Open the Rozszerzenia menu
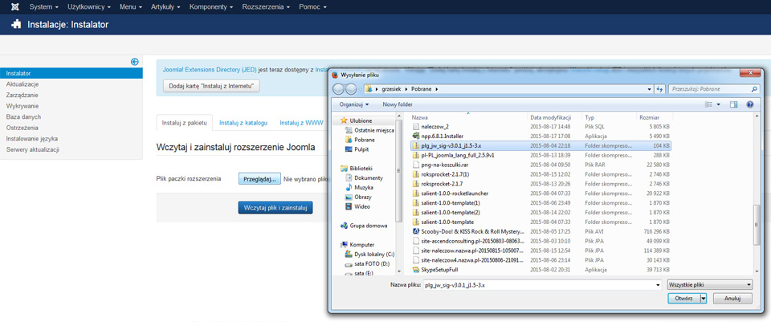This screenshot has height=322, width=771. coord(266,7)
